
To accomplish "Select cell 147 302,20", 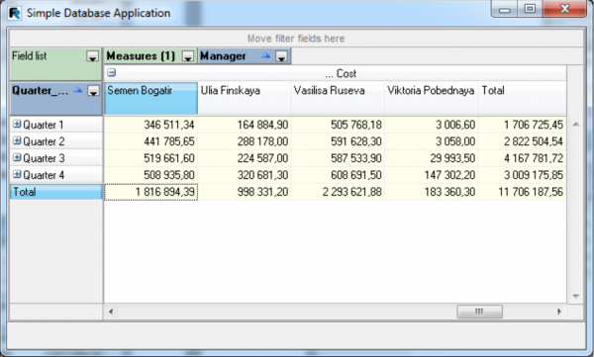I will point(431,175).
